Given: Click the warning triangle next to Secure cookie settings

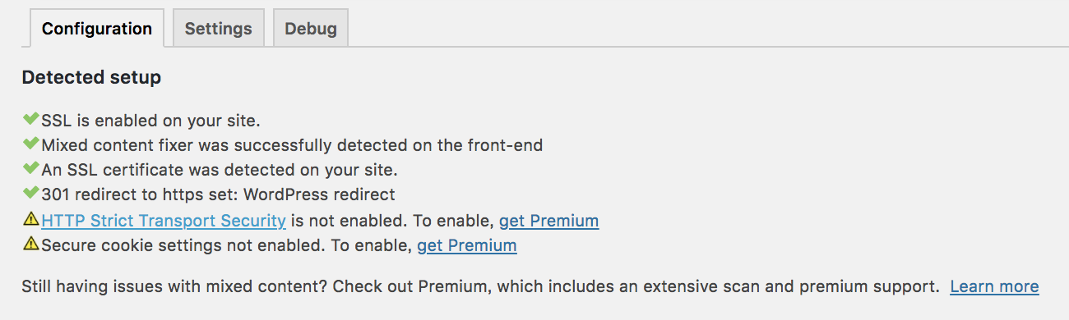Looking at the screenshot, I should tap(31, 244).
